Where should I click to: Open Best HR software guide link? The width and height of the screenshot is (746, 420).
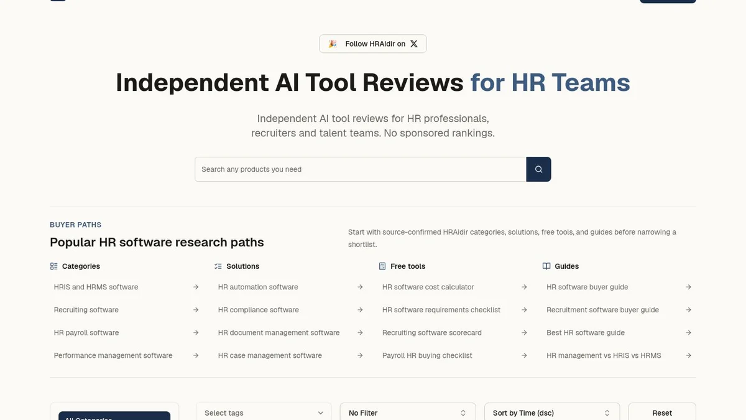[586, 333]
